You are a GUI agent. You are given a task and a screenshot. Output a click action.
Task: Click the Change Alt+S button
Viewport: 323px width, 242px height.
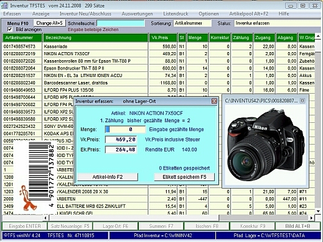click(49, 23)
